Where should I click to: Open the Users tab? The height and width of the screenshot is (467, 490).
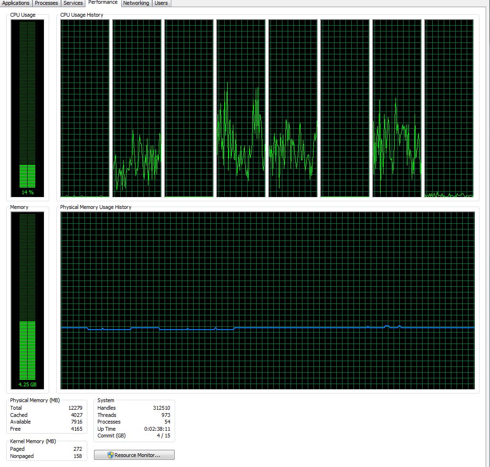tap(161, 3)
